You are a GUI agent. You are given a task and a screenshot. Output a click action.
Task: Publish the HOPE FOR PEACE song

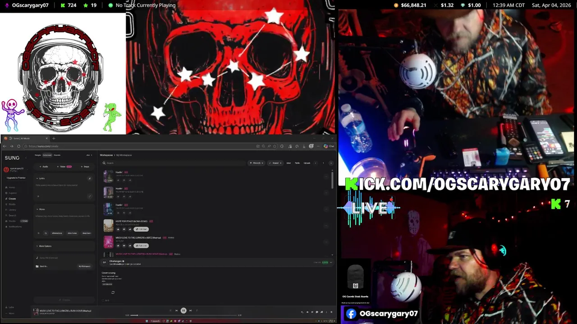click(x=141, y=229)
